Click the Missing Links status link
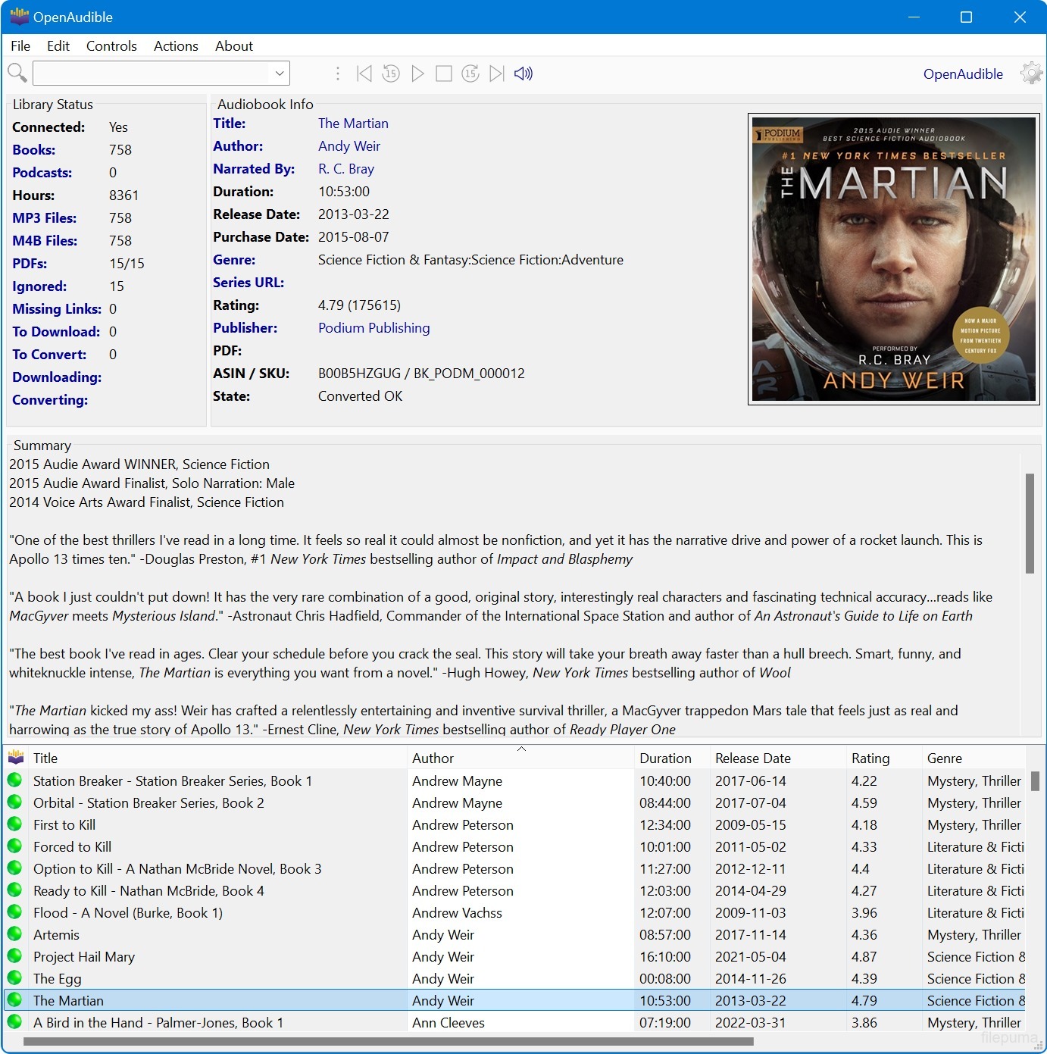 (x=57, y=309)
